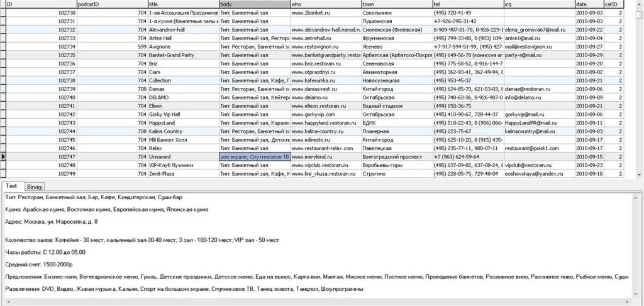The image size is (644, 306).
Task: Select cell with ID 102730
Action: [42, 13]
